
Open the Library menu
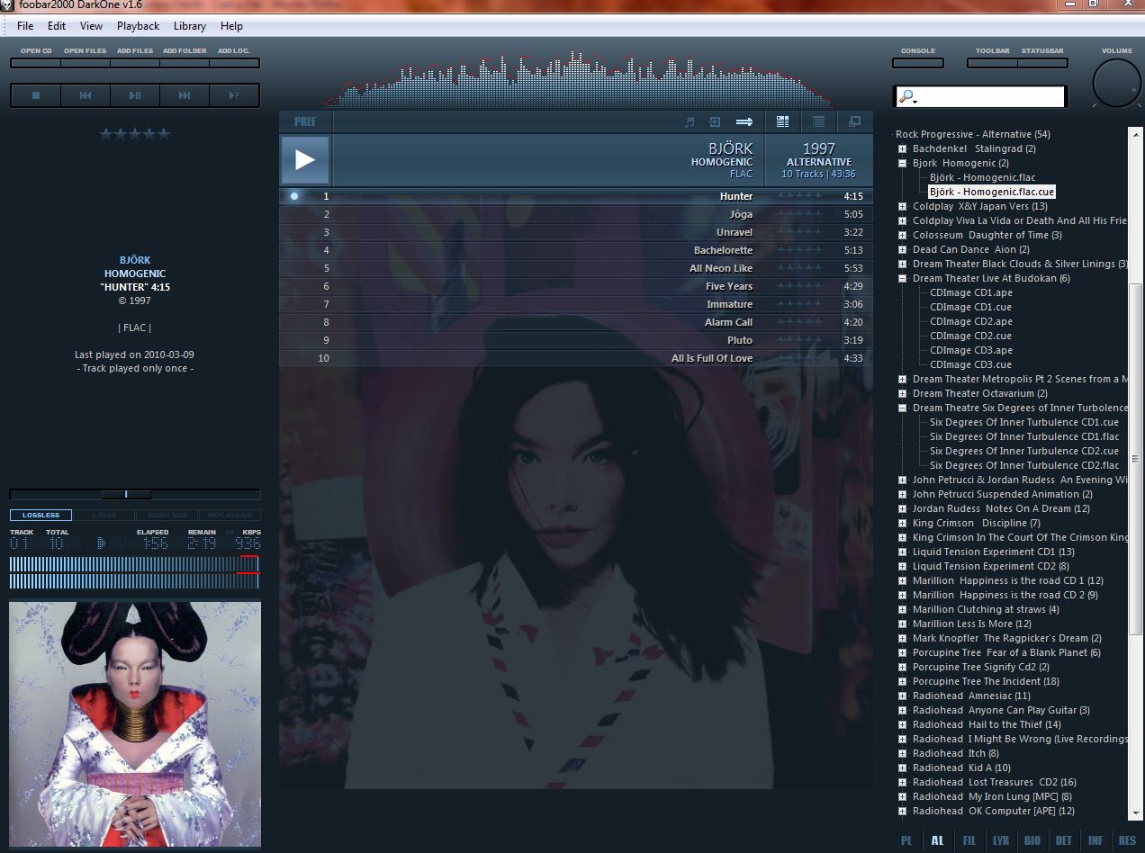tap(190, 26)
